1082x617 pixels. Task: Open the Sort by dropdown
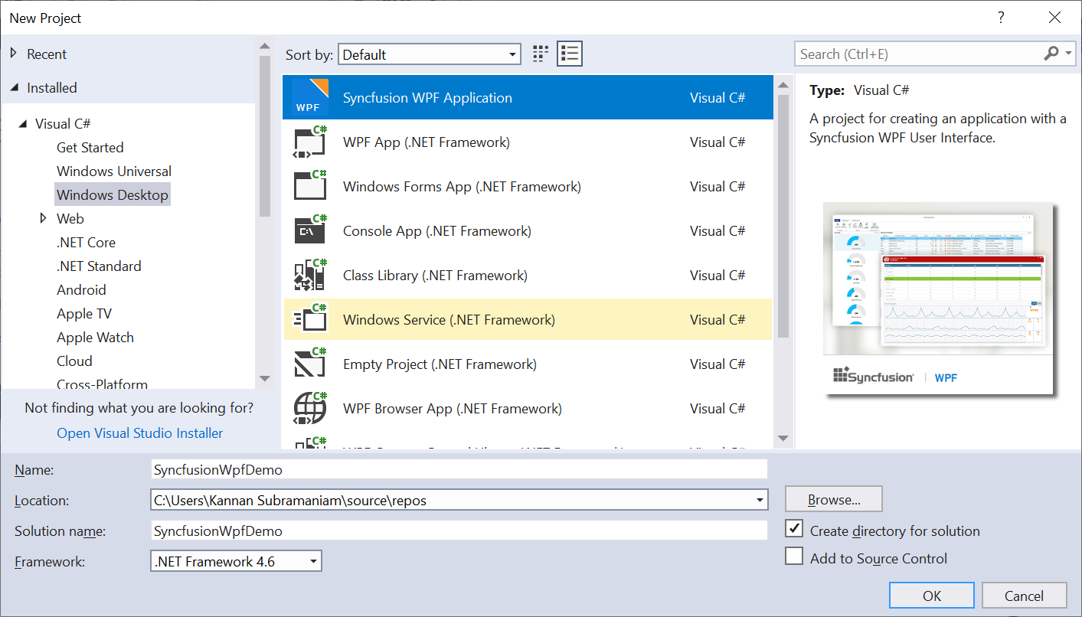coord(429,54)
